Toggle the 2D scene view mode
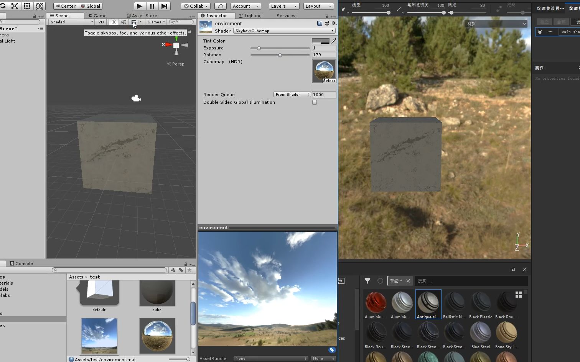This screenshot has height=362, width=580. [101, 22]
